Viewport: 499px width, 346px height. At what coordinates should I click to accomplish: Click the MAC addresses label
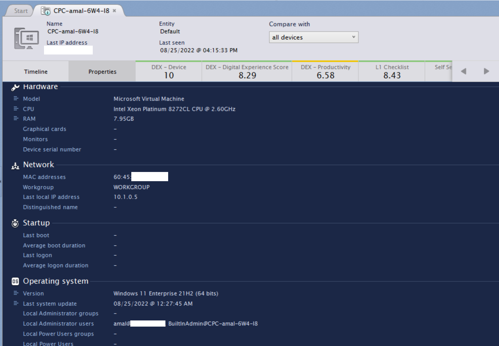click(44, 177)
